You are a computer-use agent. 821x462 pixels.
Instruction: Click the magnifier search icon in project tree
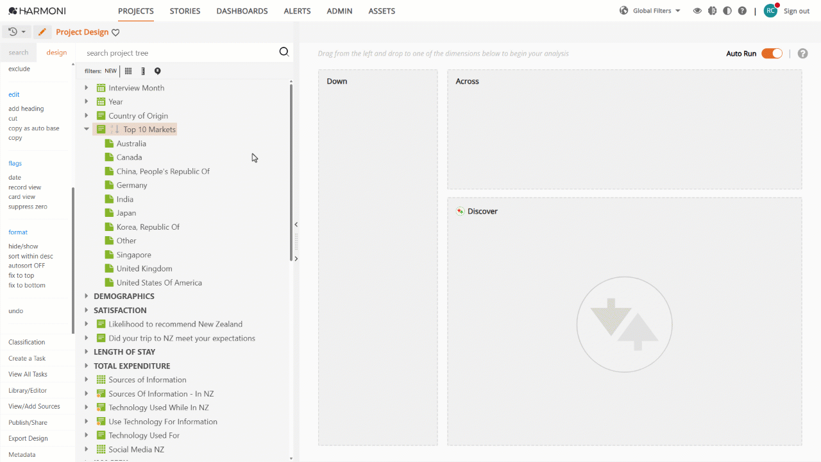[x=284, y=52]
